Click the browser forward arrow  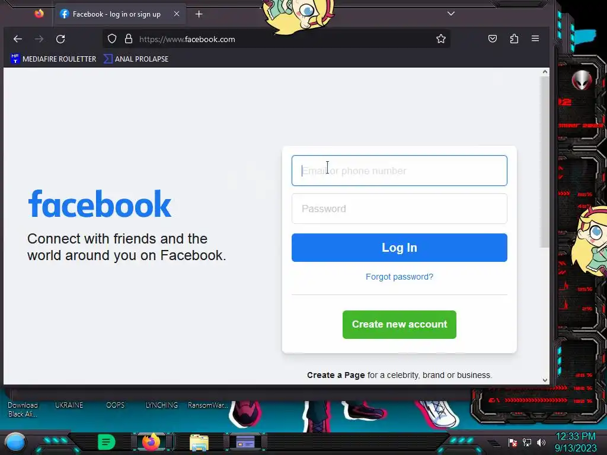click(x=39, y=39)
